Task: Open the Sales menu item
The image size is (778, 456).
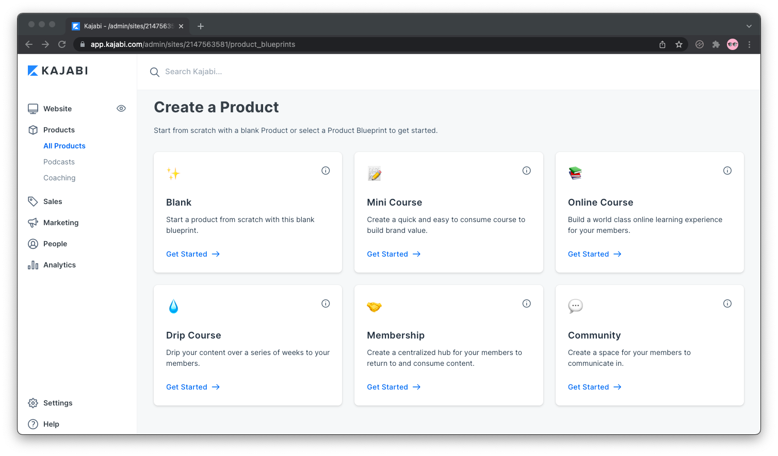Action: point(53,201)
